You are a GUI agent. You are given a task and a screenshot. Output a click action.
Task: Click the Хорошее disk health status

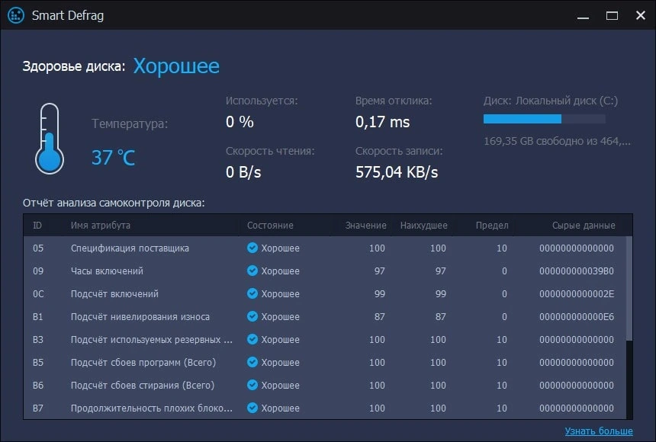(176, 66)
